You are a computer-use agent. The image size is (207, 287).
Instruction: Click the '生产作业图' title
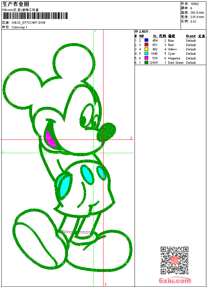click(x=16, y=4)
